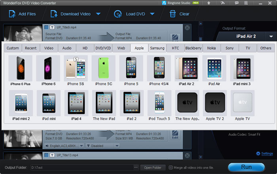Open the Settings link
The height and width of the screenshot is (174, 277).
pos(264,153)
